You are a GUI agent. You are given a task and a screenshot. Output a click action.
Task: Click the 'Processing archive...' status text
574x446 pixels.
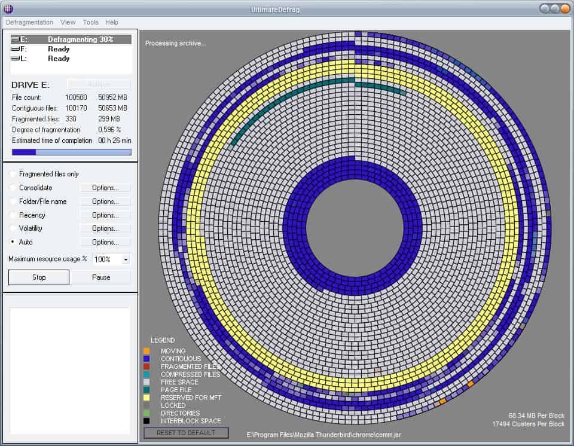point(175,43)
